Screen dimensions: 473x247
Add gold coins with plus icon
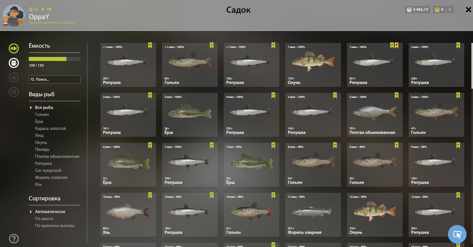point(450,9)
